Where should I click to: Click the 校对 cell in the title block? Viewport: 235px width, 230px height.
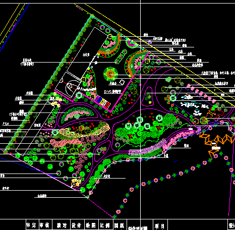(62, 224)
